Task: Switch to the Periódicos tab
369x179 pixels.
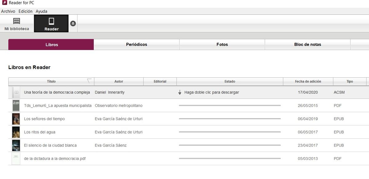Action: click(x=137, y=45)
